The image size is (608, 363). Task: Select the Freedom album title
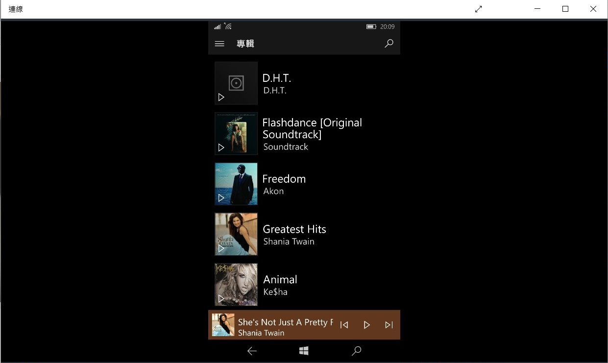coord(284,179)
